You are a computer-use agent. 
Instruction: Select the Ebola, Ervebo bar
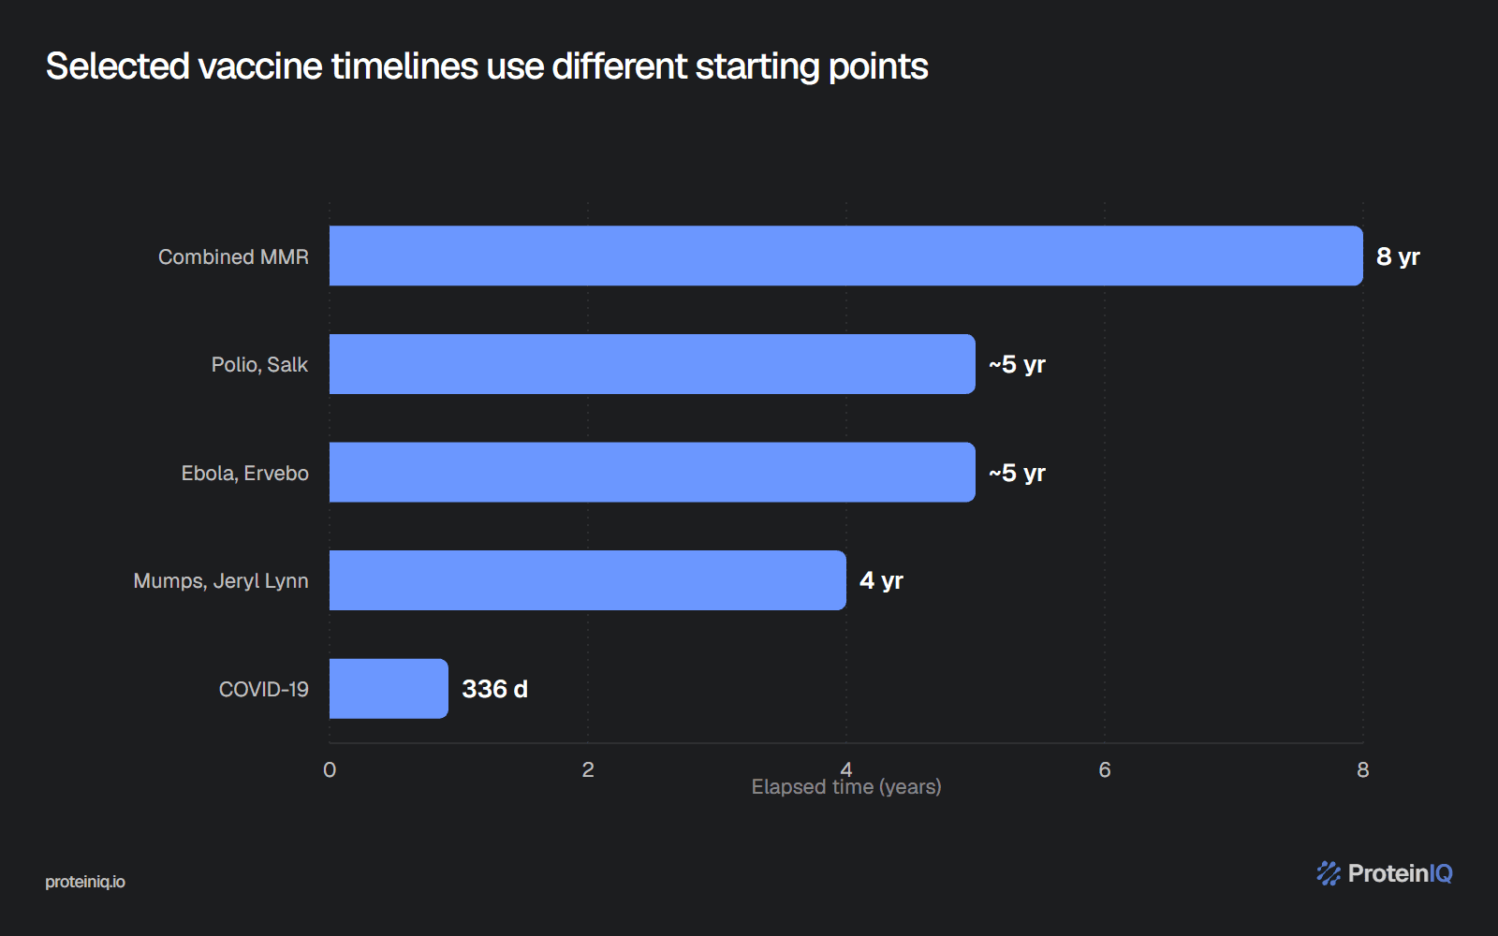point(653,473)
